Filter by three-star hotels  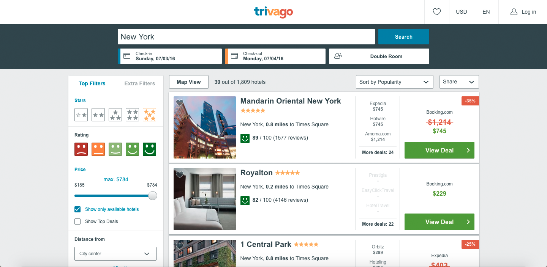pos(115,115)
